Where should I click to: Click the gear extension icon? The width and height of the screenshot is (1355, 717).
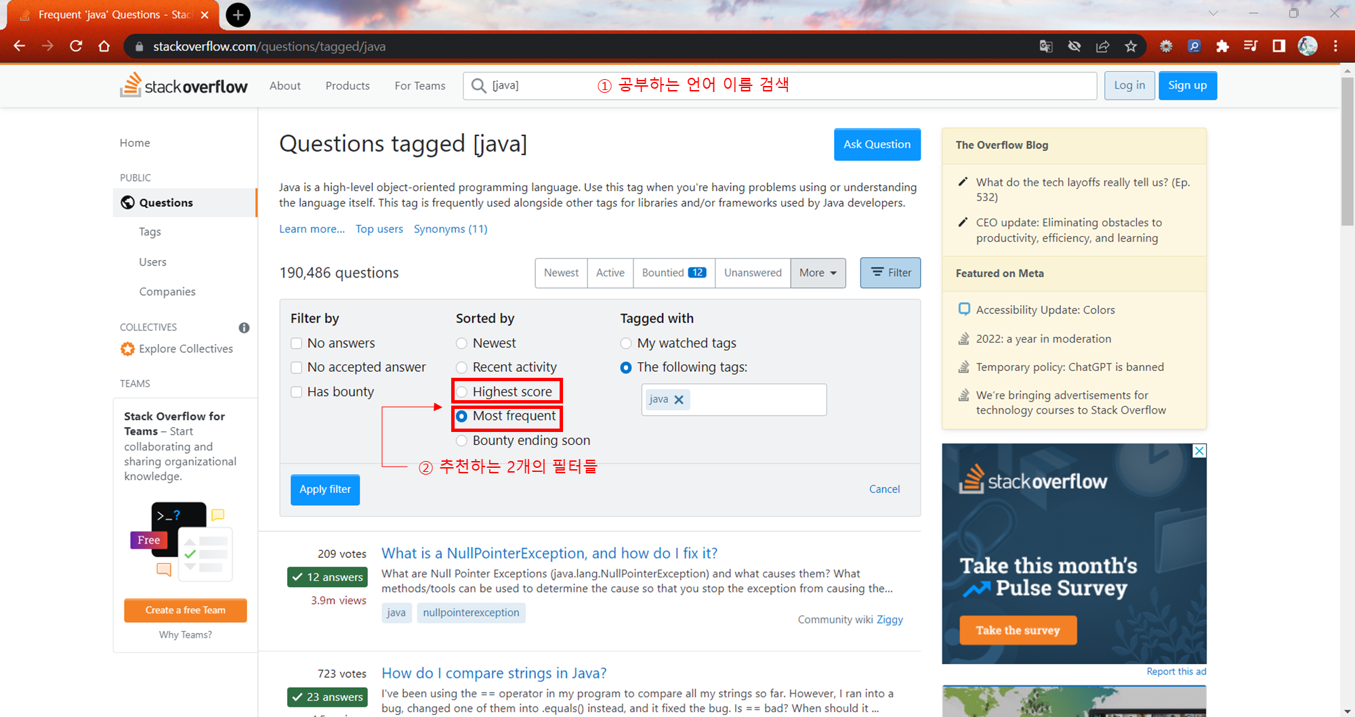point(1166,46)
